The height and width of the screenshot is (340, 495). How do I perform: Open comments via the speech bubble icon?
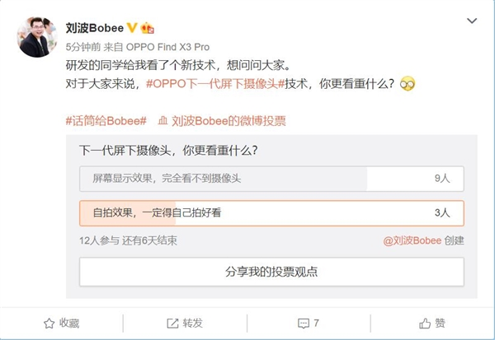(x=303, y=322)
